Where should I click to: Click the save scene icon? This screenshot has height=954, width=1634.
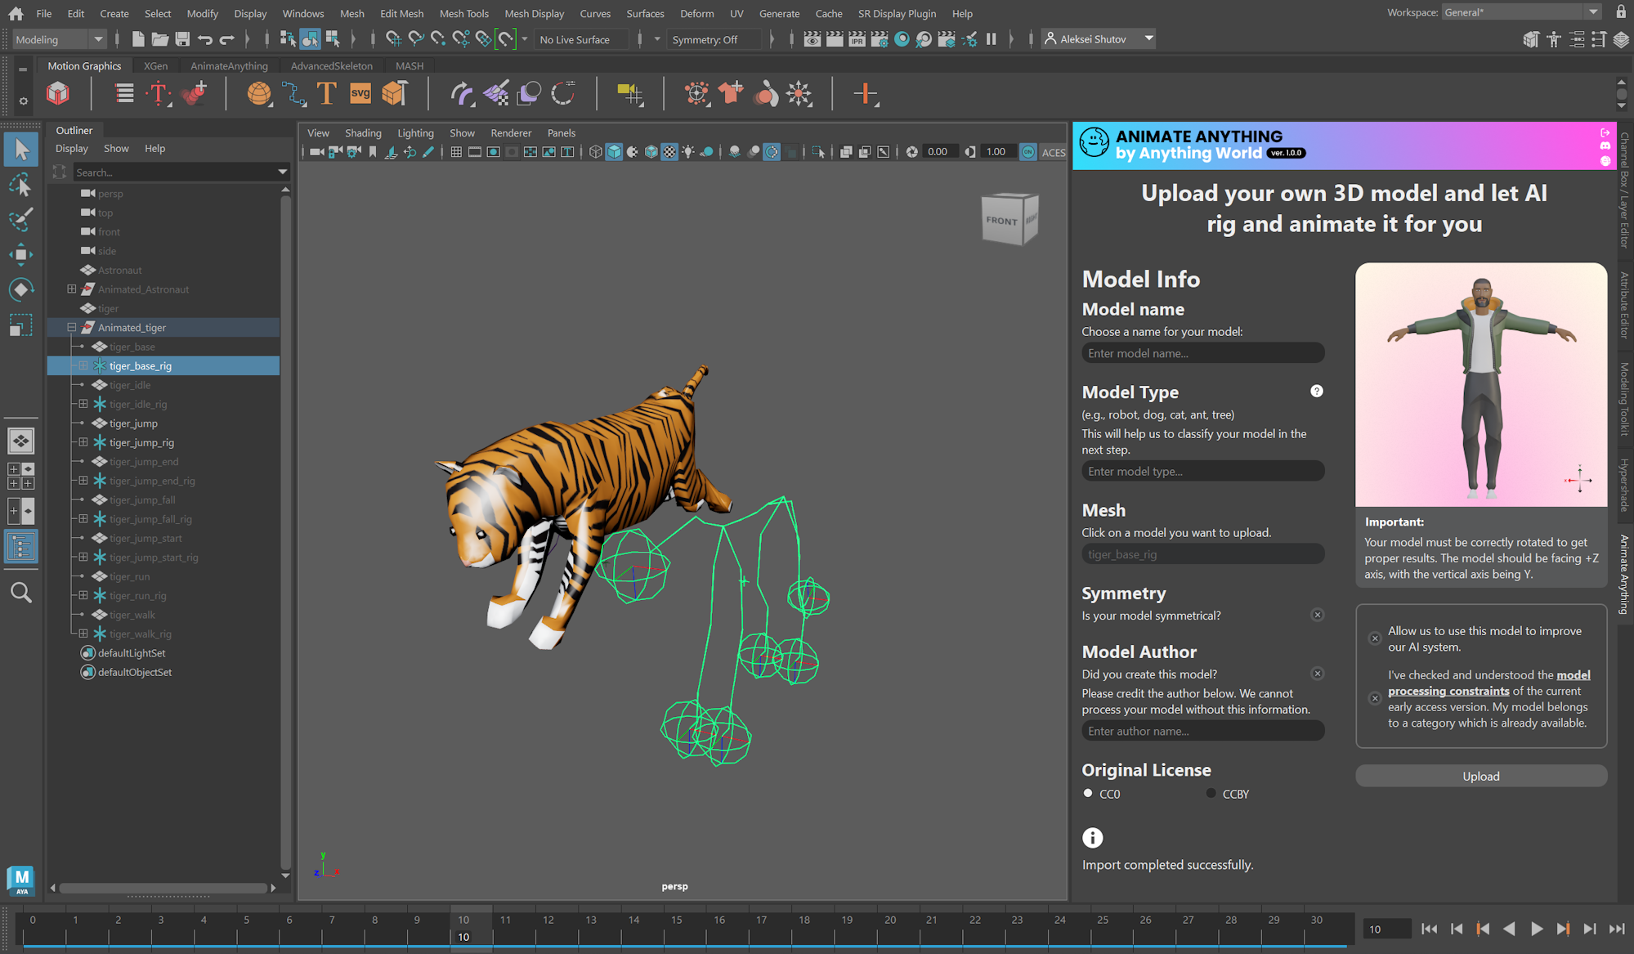click(181, 39)
